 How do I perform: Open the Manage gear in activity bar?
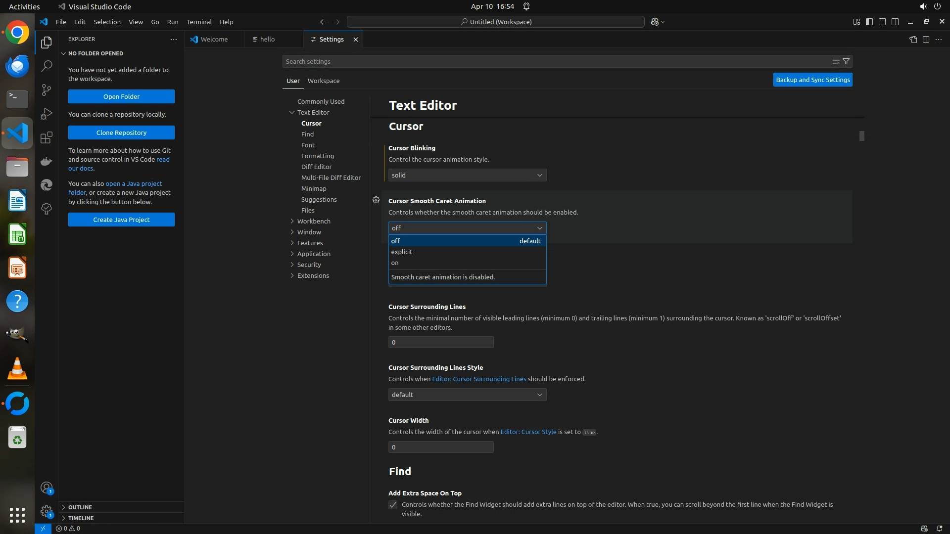click(x=46, y=511)
